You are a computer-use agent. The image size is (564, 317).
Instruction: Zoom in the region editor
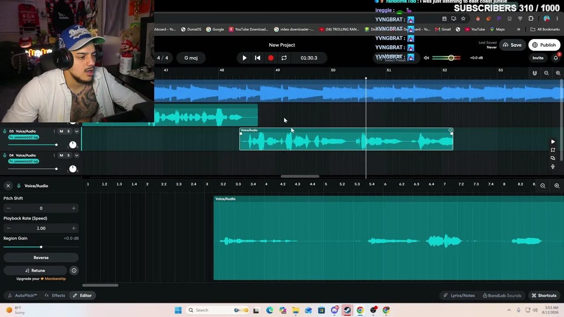557,186
